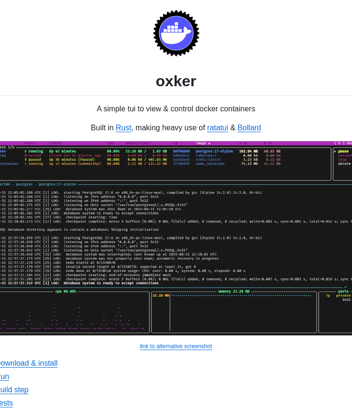The image size is (352, 415).
Task: Click the oxker page heading
Action: pyautogui.click(x=176, y=81)
